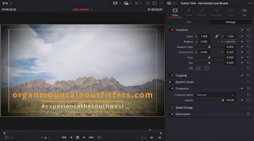Click the Opacity value field
This screenshot has width=254, height=141.
click(230, 100)
